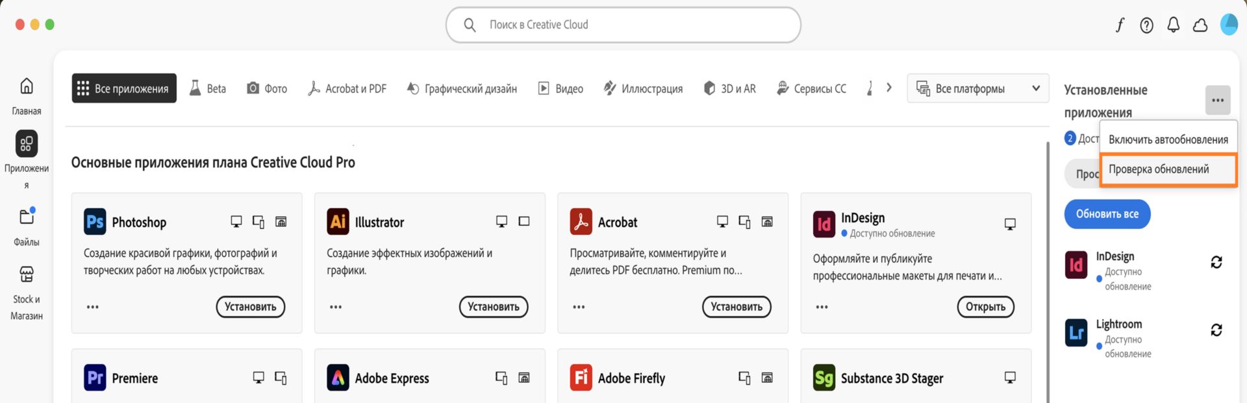The image size is (1247, 403).
Task: Click the Adobe Firefly card title
Action: [631, 378]
